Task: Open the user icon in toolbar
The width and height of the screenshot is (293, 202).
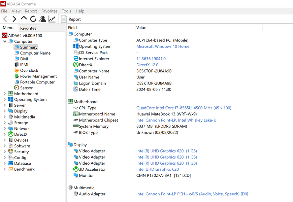Action: 43,19
